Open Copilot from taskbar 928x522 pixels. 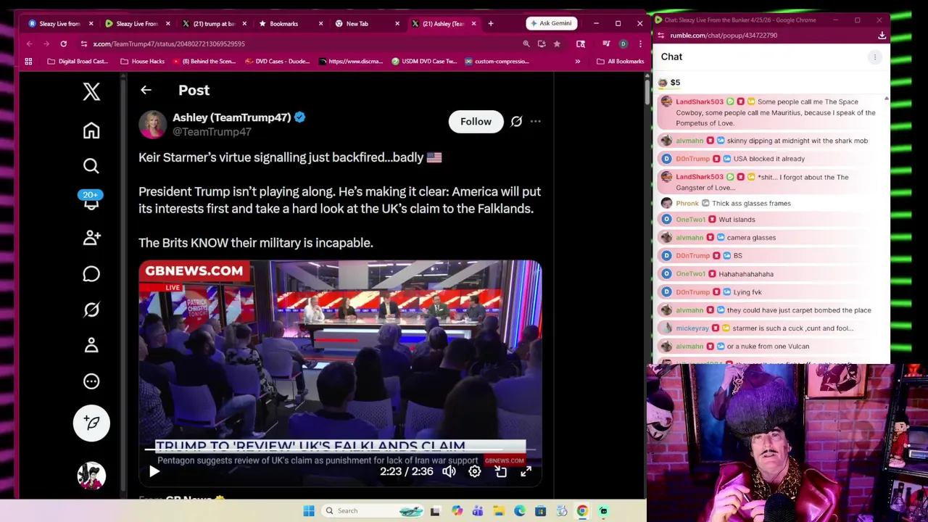click(x=457, y=511)
